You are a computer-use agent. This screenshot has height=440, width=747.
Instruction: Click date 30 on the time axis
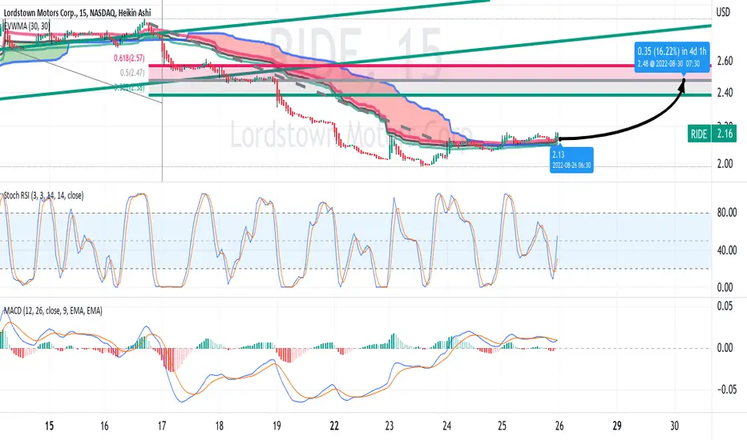(x=674, y=426)
